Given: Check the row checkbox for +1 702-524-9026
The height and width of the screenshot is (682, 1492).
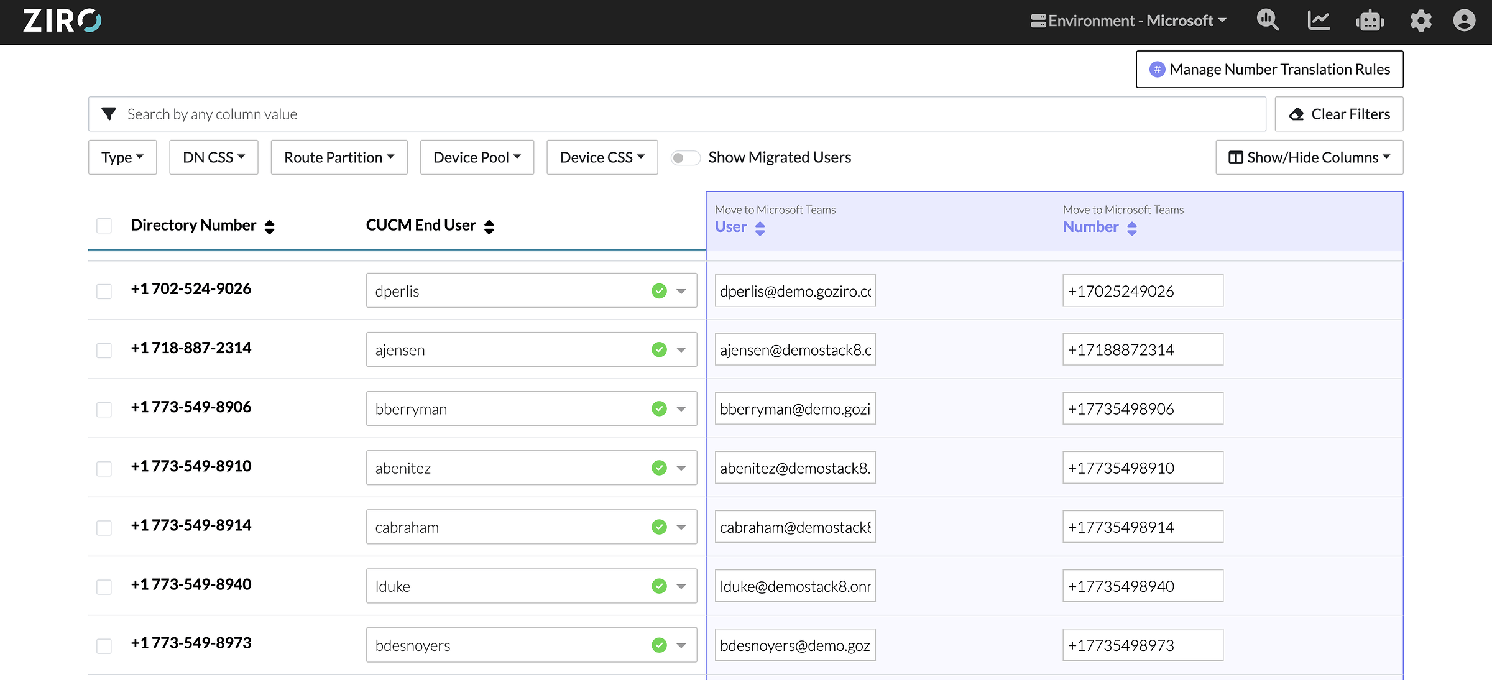Looking at the screenshot, I should coord(104,290).
